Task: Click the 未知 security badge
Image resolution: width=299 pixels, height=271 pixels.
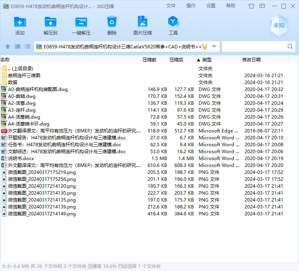Action: click(x=279, y=25)
